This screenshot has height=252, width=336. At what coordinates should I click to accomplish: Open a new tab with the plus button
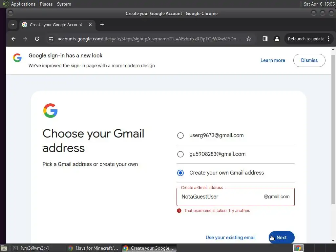102,25
